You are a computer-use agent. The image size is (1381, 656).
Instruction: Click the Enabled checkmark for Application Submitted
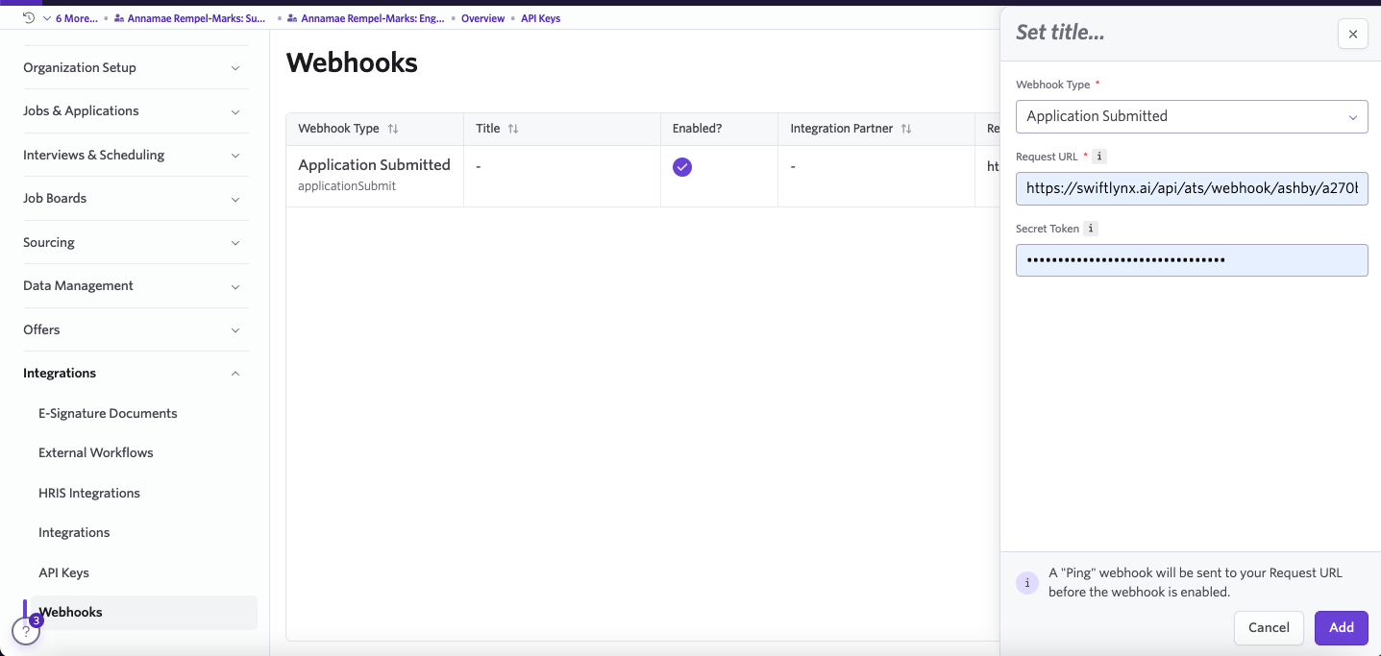682,167
